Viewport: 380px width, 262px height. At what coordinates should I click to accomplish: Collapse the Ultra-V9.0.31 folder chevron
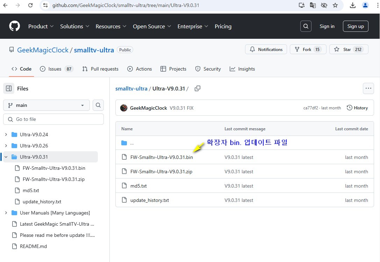coord(6,157)
